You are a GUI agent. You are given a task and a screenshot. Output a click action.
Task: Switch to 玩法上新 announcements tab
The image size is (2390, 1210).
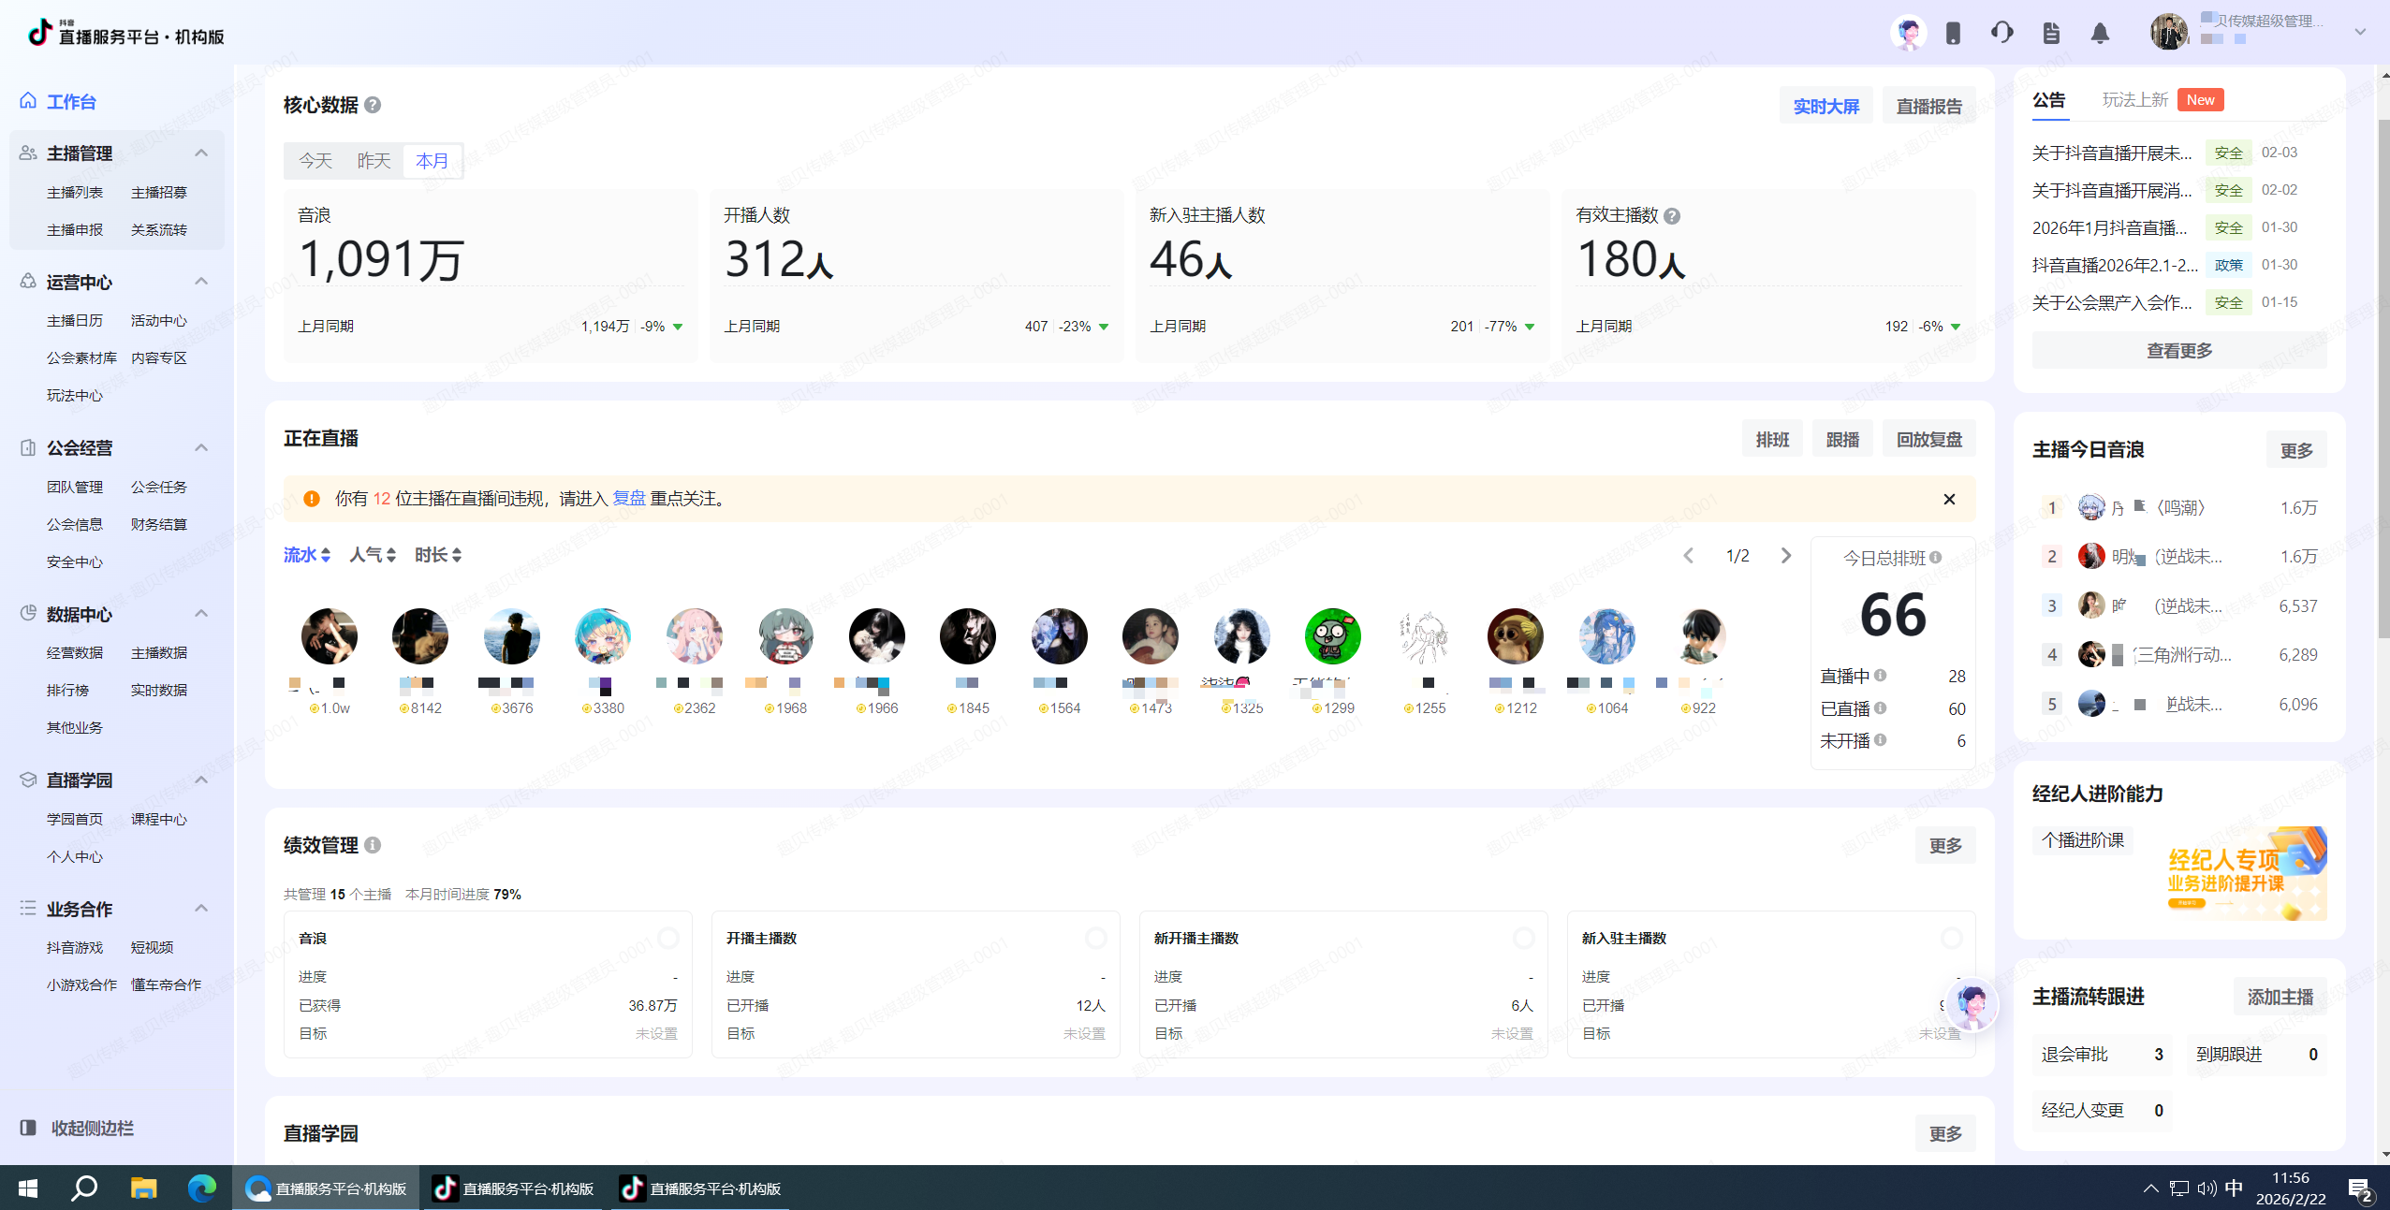[2135, 100]
